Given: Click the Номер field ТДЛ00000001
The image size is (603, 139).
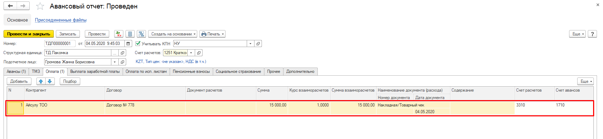Looking at the screenshot, I should [x=60, y=44].
